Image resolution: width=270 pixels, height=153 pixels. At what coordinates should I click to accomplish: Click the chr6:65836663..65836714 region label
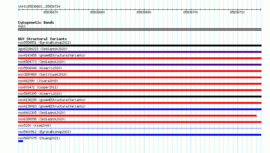click(39, 7)
